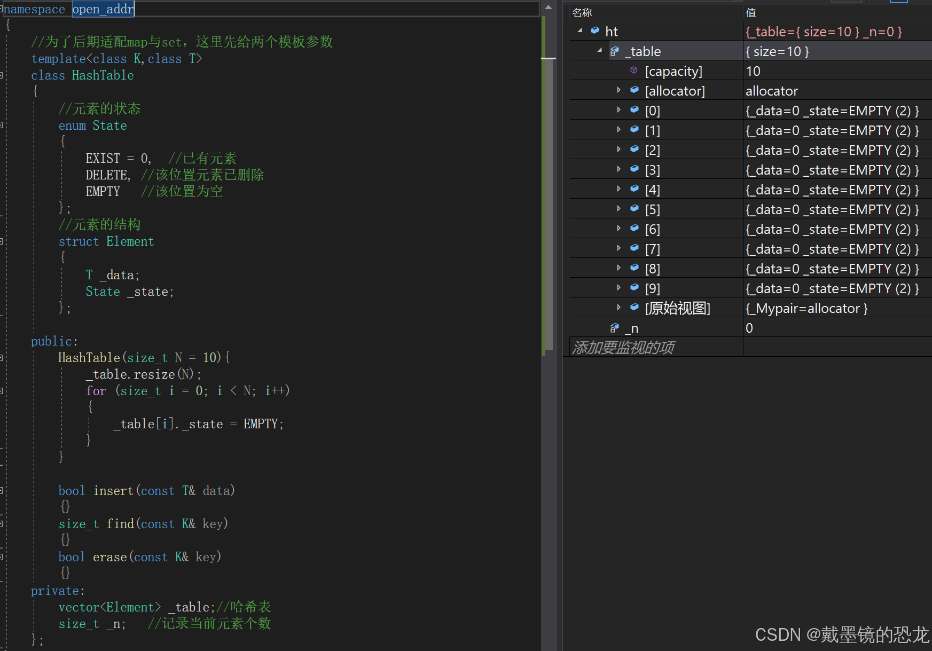Click the cube icon beside [7]

[x=635, y=248]
